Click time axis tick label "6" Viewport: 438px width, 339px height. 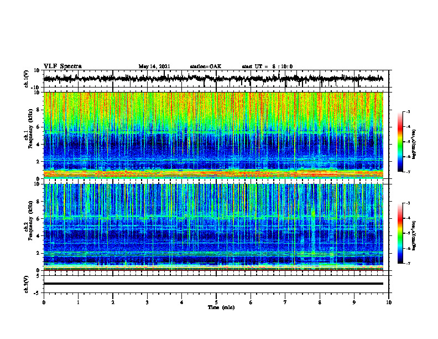tap(251, 302)
